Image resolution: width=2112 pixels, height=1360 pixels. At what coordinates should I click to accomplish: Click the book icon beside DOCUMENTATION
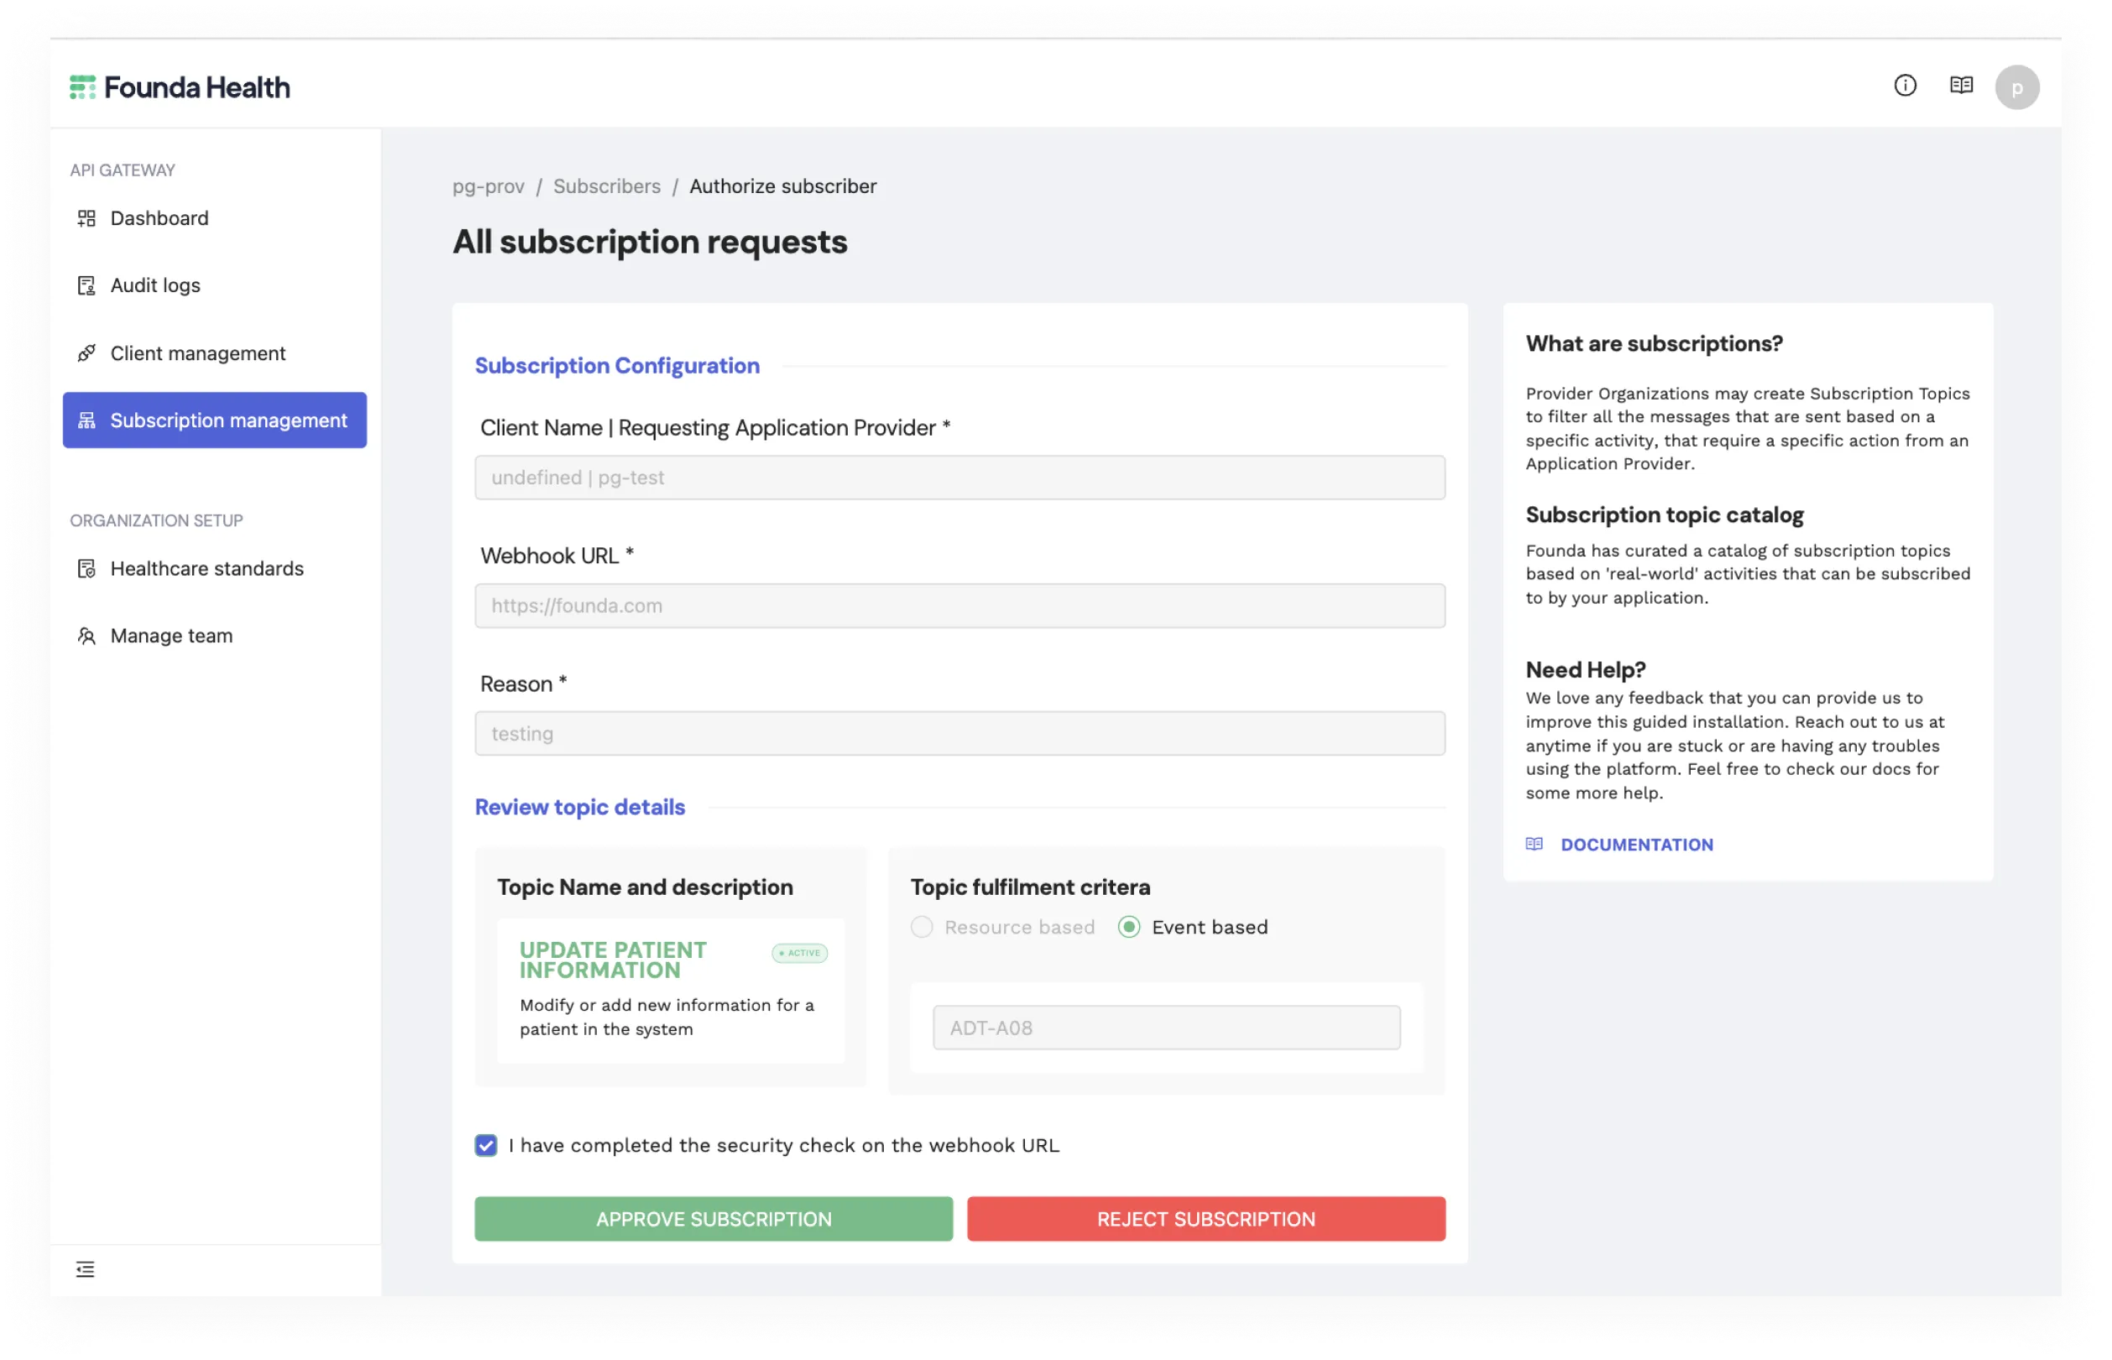coord(1534,845)
